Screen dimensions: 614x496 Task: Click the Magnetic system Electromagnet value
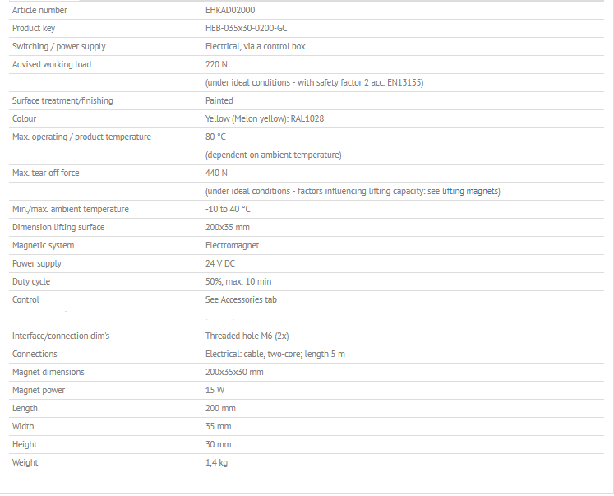click(233, 245)
